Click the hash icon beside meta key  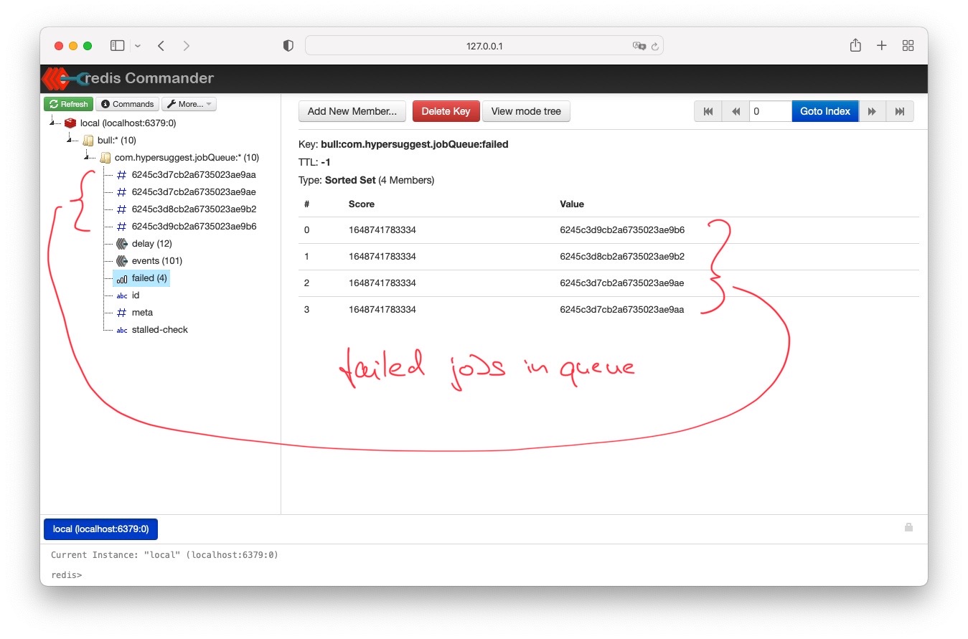pos(121,312)
